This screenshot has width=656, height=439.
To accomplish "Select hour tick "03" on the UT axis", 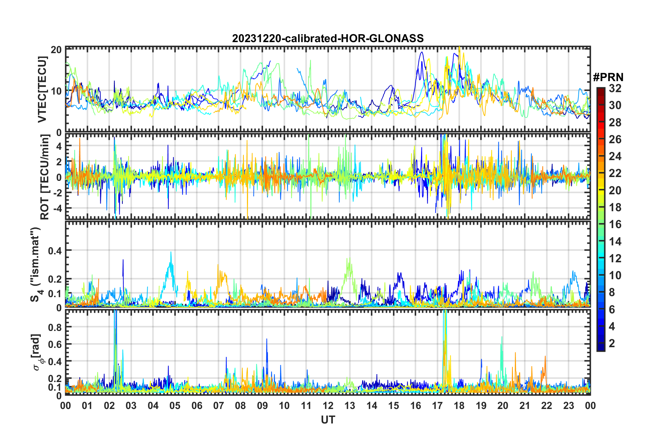I will 131,406.
